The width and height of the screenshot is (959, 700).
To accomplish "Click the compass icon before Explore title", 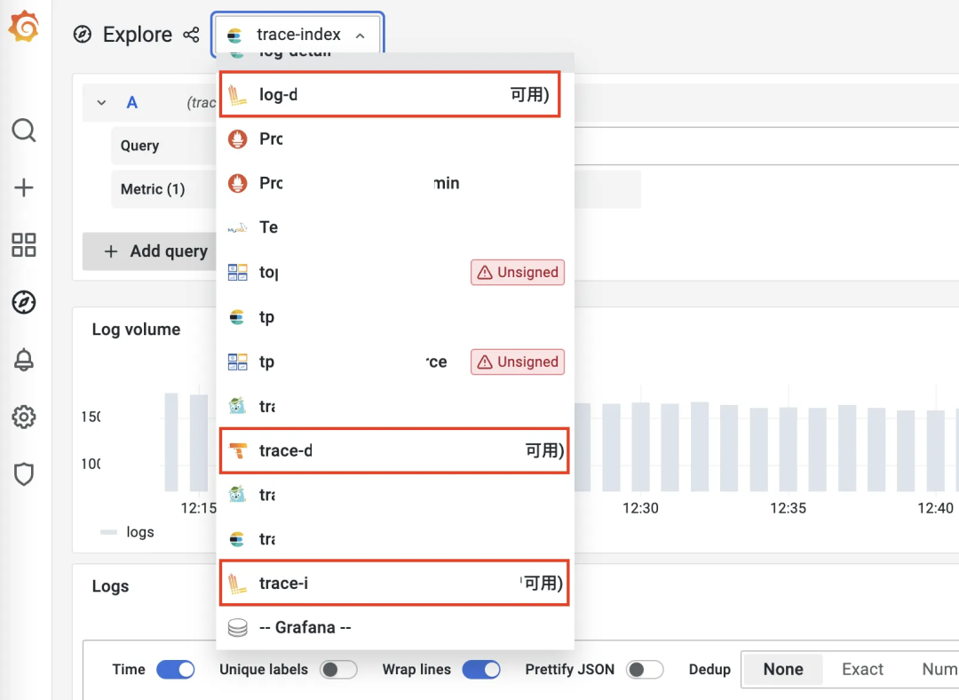I will (x=82, y=35).
